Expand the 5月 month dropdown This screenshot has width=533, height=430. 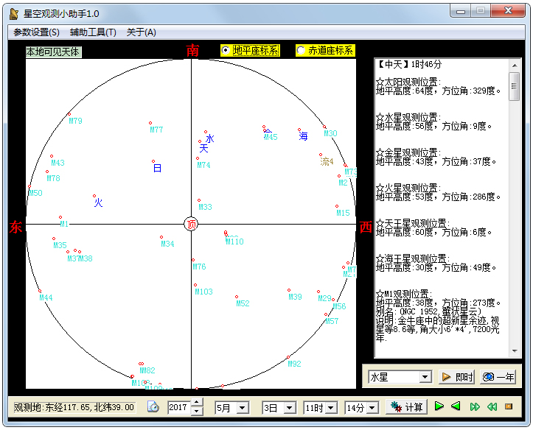pyautogui.click(x=243, y=408)
